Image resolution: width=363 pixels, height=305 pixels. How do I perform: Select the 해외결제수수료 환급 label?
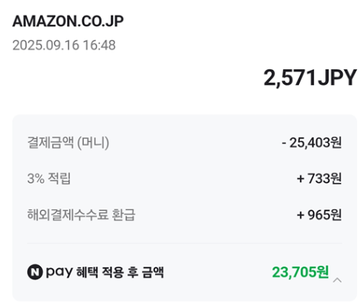click(81, 215)
